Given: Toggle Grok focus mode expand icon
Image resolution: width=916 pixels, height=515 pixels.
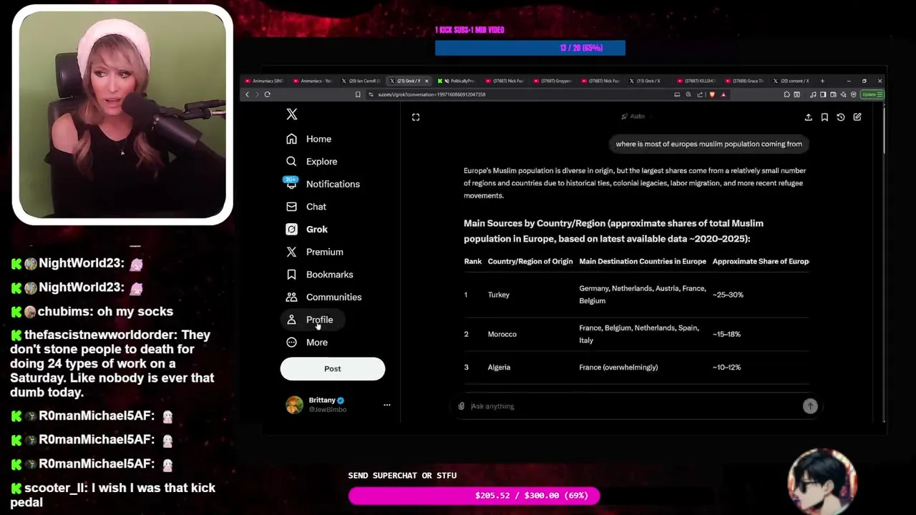Looking at the screenshot, I should tap(416, 117).
